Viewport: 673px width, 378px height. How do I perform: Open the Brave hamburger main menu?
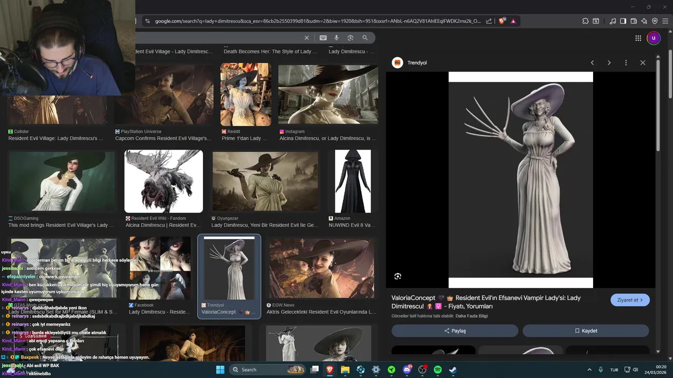665,21
